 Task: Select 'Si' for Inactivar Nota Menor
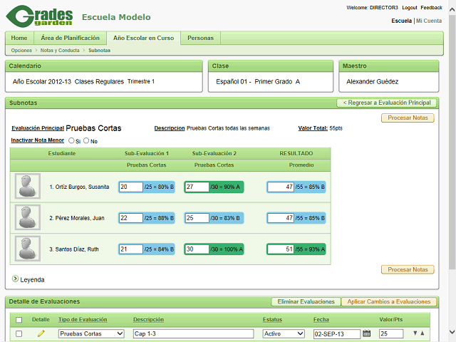[x=71, y=141]
